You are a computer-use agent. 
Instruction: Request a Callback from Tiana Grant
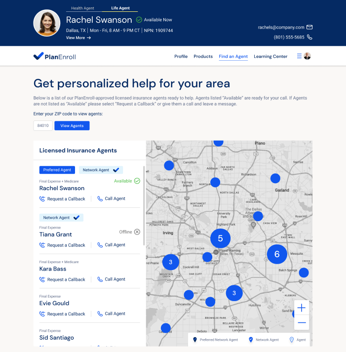tap(66, 245)
